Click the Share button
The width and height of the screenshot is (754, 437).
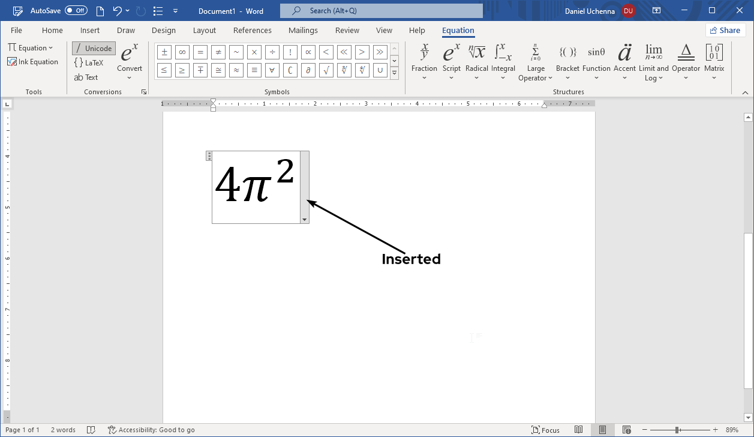point(725,29)
